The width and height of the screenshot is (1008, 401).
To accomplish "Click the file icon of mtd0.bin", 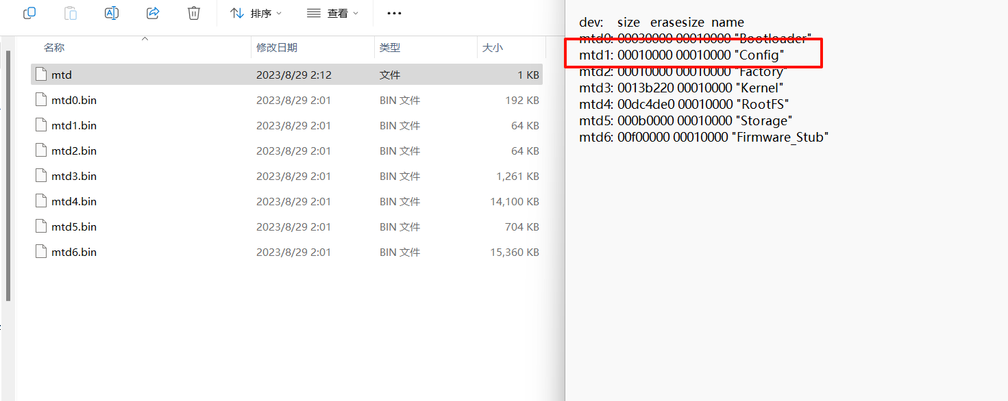I will click(40, 100).
